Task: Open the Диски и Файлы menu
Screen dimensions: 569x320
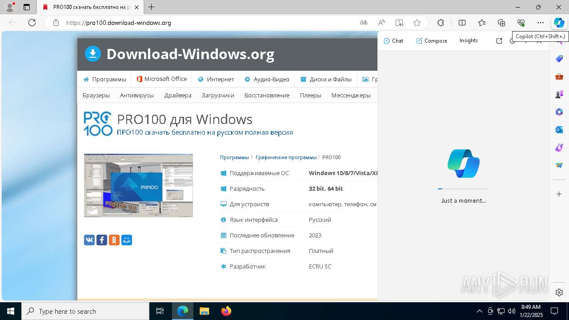Action: click(x=326, y=79)
